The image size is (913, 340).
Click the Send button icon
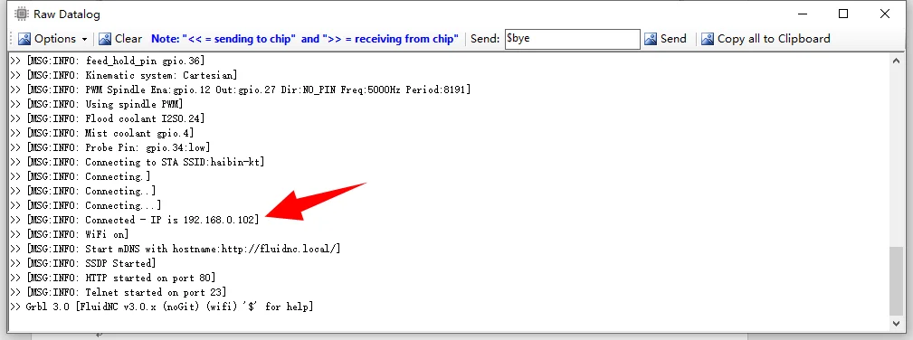pyautogui.click(x=651, y=39)
